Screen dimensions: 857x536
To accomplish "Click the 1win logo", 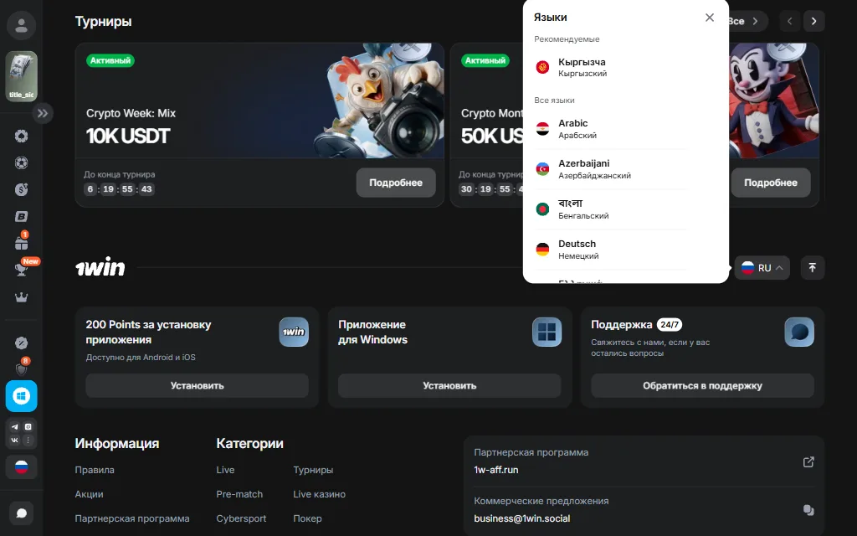I will point(100,267).
